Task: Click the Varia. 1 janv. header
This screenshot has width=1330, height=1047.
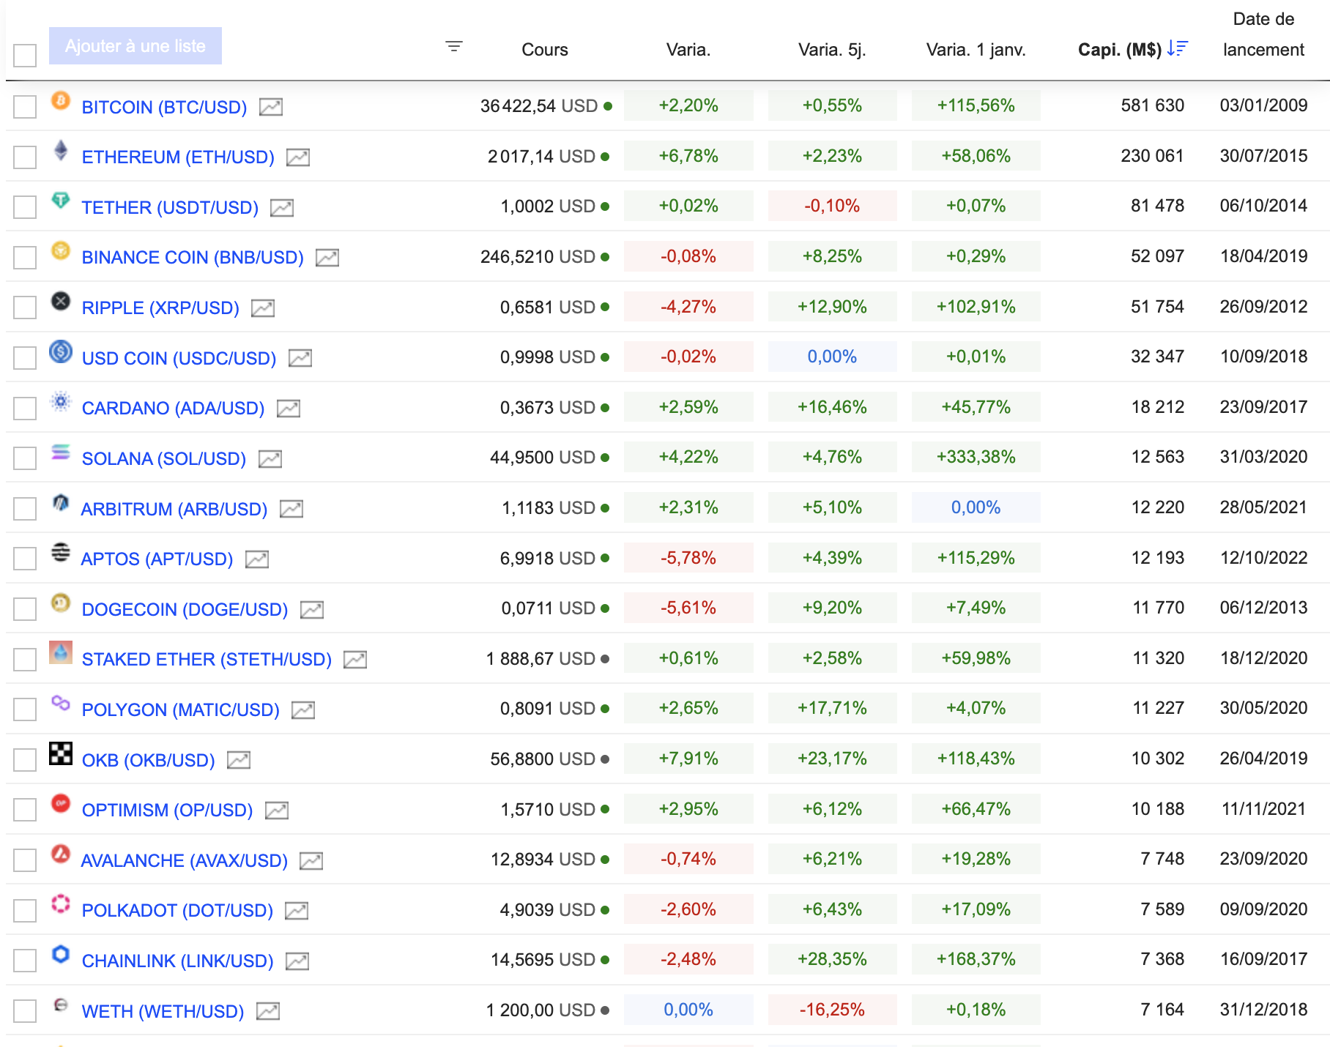Action: pyautogui.click(x=976, y=49)
